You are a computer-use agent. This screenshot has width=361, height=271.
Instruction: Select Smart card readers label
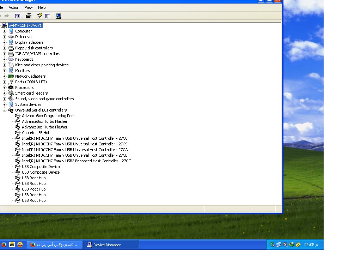tap(31, 93)
